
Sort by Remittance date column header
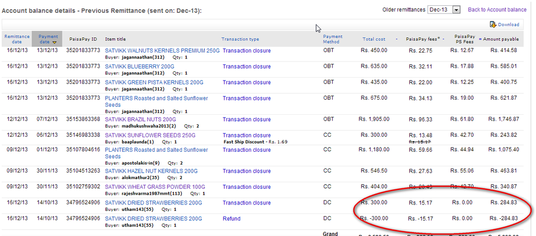17,39
